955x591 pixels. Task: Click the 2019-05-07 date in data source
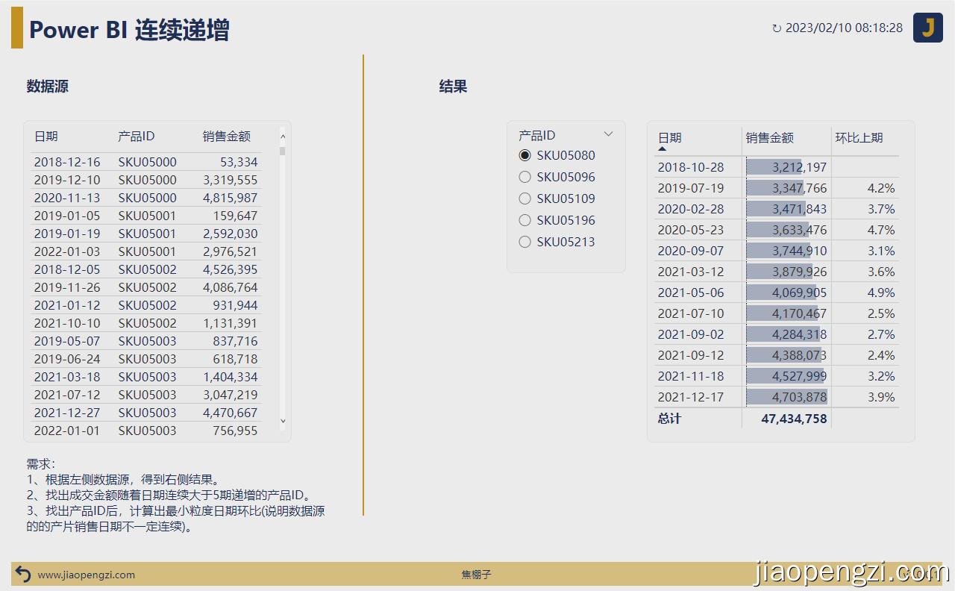tap(67, 341)
